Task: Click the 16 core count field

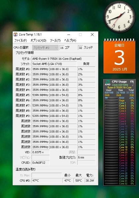Action: coord(62,48)
